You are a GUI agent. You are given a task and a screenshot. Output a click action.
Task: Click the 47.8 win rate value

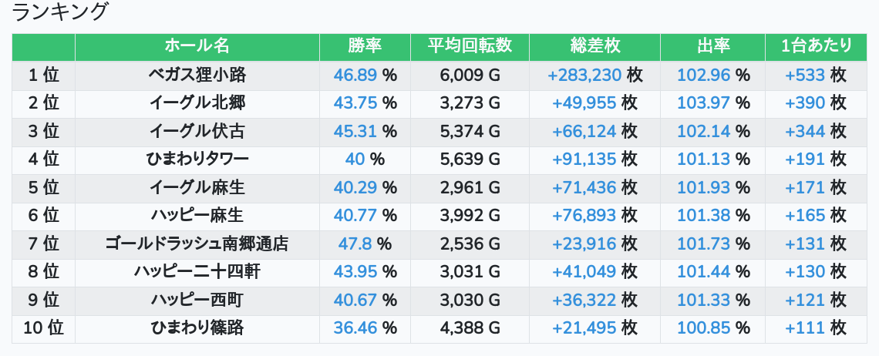[x=355, y=243]
